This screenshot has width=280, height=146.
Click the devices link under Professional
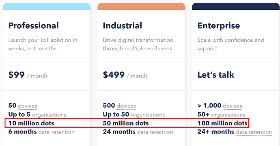[28, 106]
